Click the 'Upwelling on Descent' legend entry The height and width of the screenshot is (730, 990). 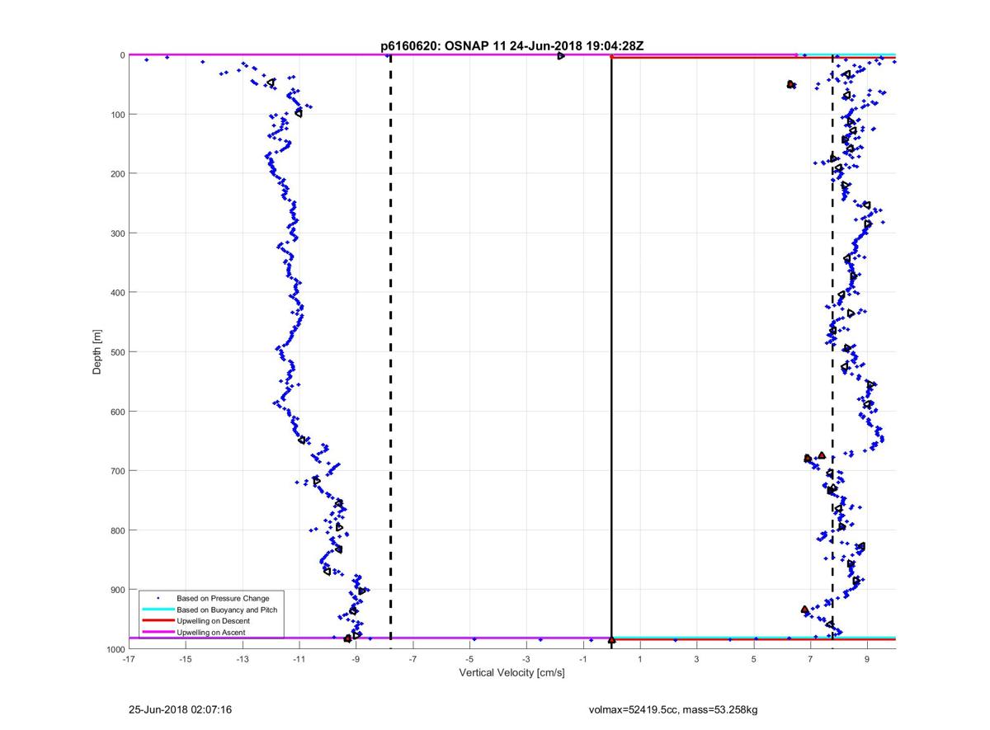(x=213, y=620)
